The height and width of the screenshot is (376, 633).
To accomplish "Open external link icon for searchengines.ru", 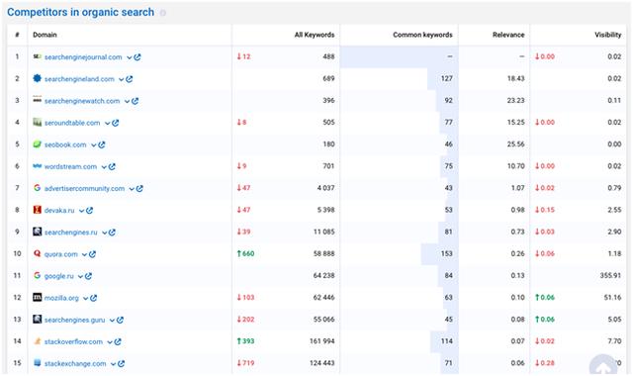I will (112, 233).
